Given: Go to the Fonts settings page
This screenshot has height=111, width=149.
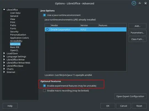Looking at the screenshot, I should (13, 29).
